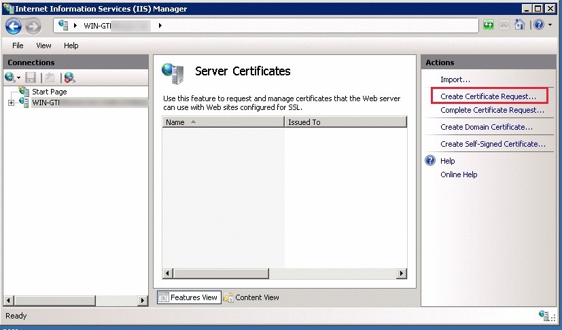Go to Home using the house icon
The image size is (562, 330).
point(520,25)
